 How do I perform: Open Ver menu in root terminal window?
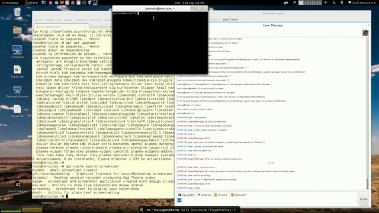click(x=59, y=20)
